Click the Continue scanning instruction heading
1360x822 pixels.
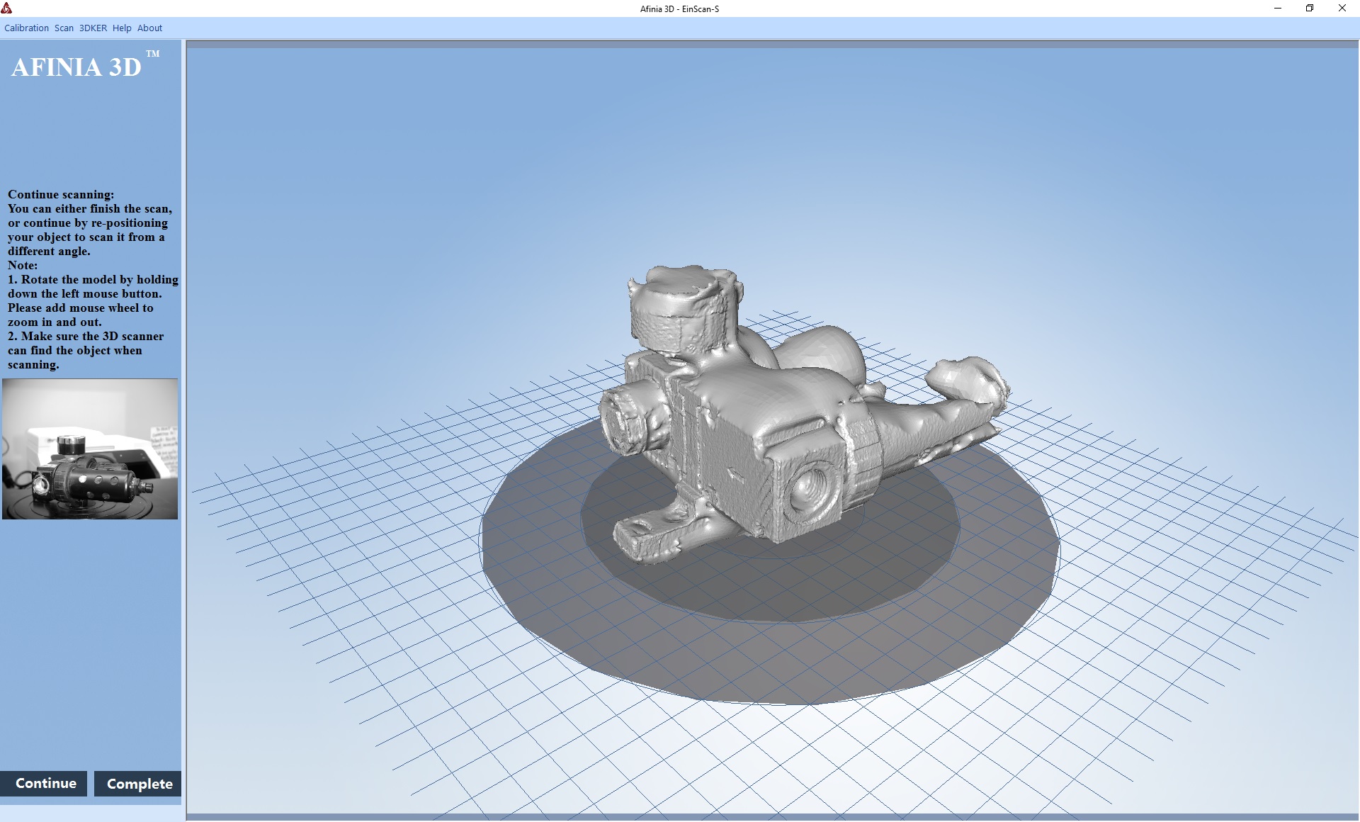[x=61, y=194]
